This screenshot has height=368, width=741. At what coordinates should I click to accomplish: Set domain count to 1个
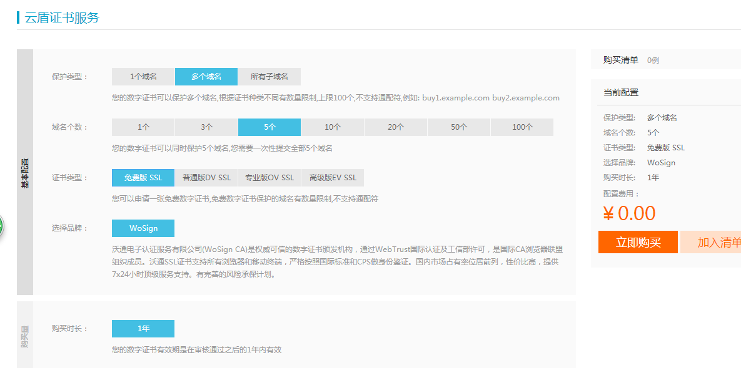pyautogui.click(x=143, y=127)
